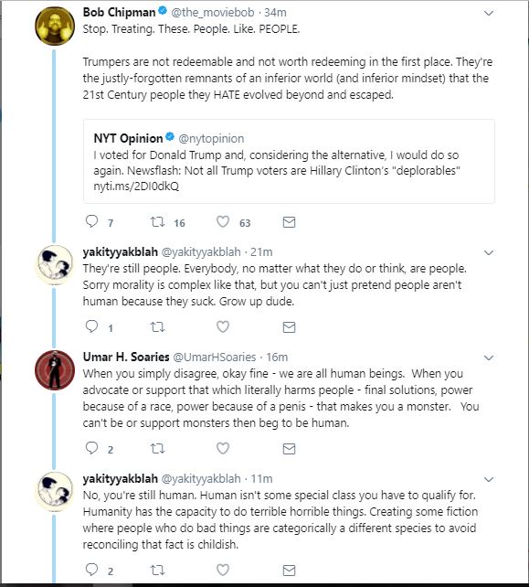
Task: Open NYT Opinion quoted tweet card
Action: click(x=289, y=161)
